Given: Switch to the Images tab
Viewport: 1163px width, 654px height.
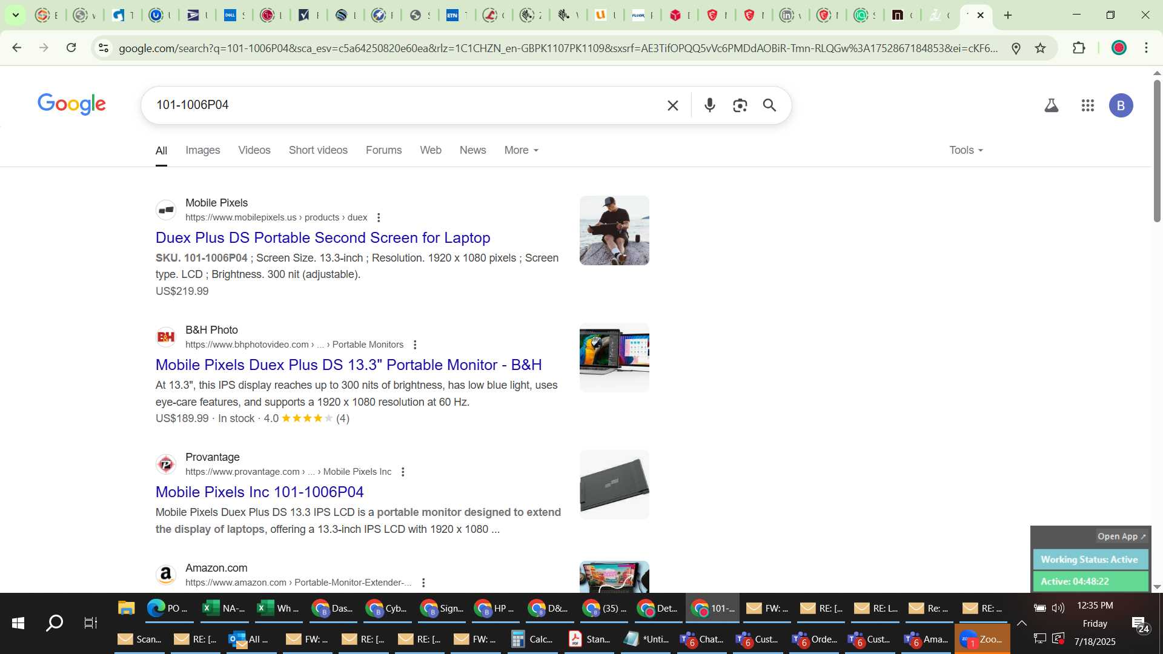Looking at the screenshot, I should pyautogui.click(x=202, y=150).
